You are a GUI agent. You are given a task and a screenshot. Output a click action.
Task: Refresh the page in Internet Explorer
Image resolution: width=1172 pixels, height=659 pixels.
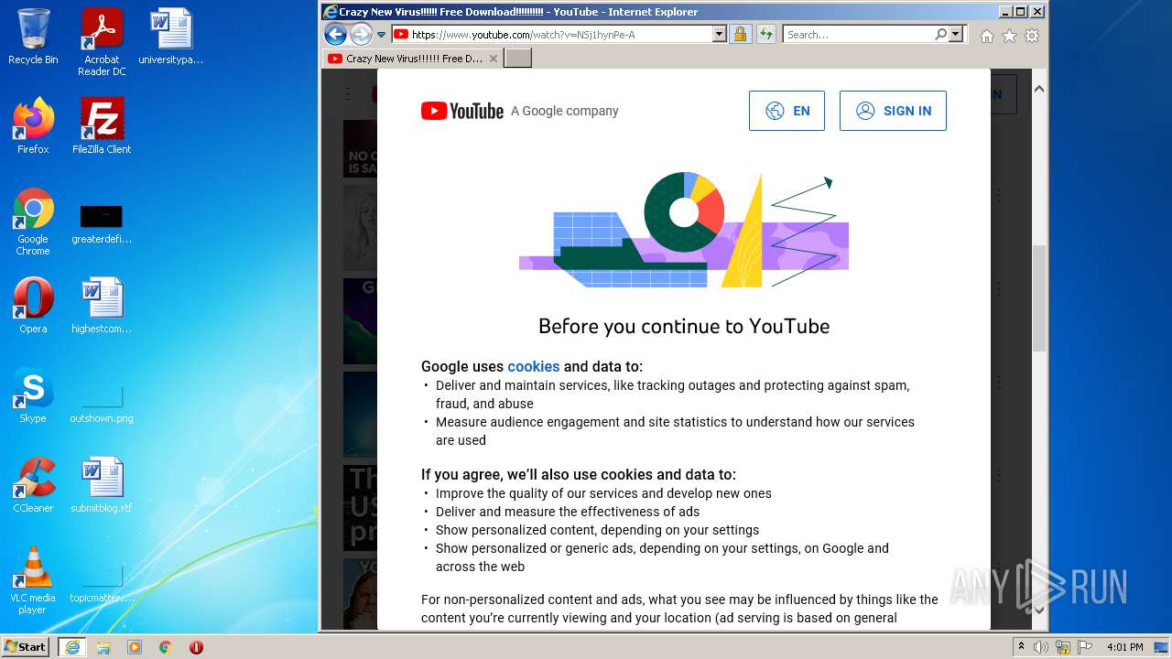765,35
